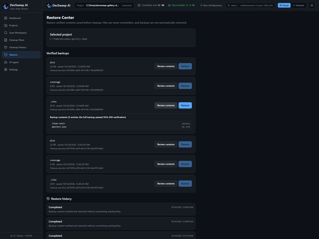Click the Not a Git Repository status icon

click(201, 5)
